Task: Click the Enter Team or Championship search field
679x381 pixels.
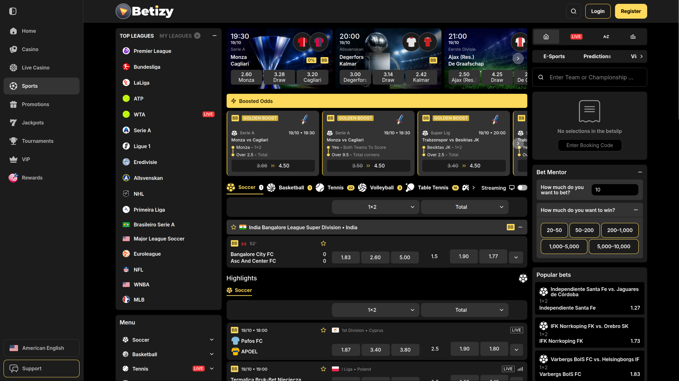Action: point(590,77)
